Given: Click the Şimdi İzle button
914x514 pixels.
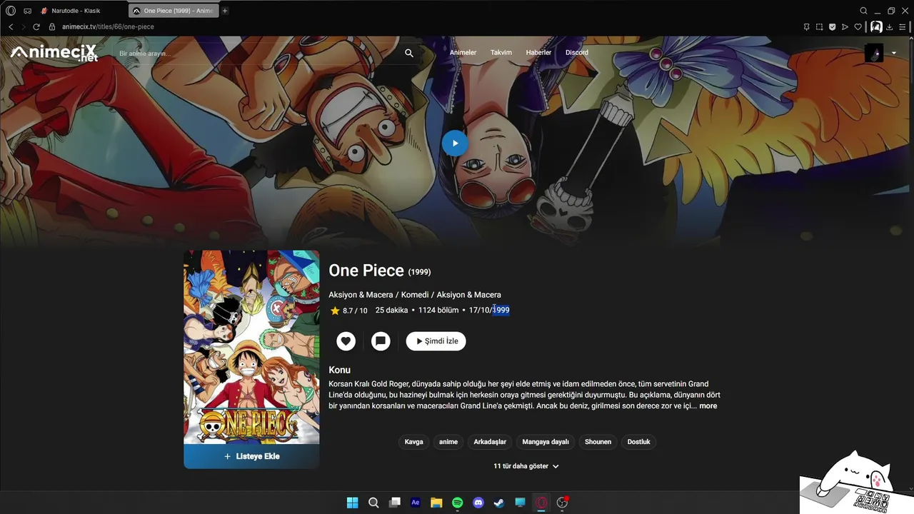Looking at the screenshot, I should [x=436, y=341].
